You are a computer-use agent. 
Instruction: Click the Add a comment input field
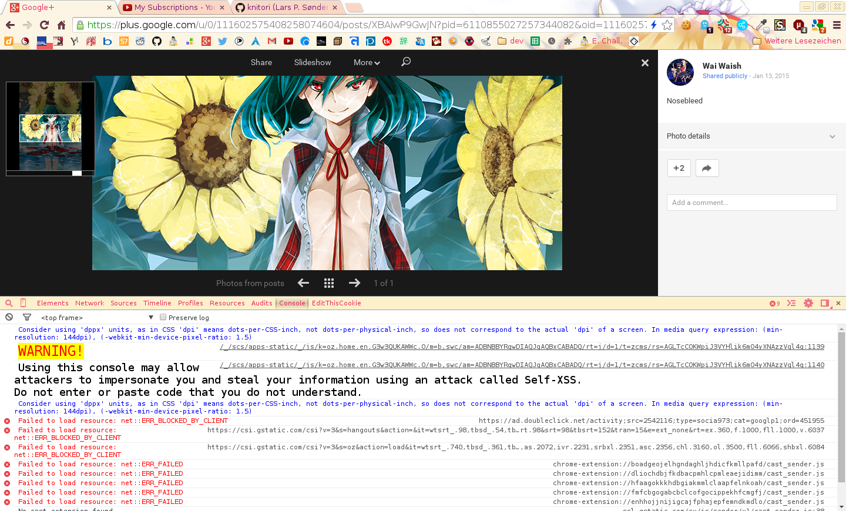tap(751, 203)
